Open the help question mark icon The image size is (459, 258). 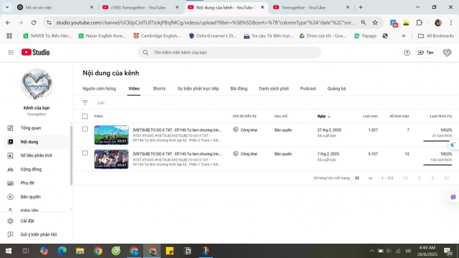407,53
